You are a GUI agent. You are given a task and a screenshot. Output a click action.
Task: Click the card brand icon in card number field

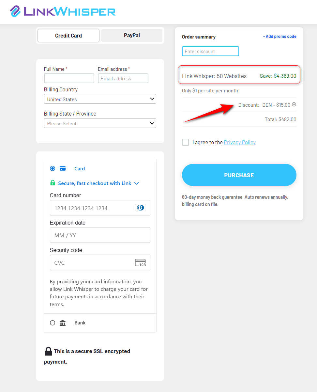coord(141,208)
